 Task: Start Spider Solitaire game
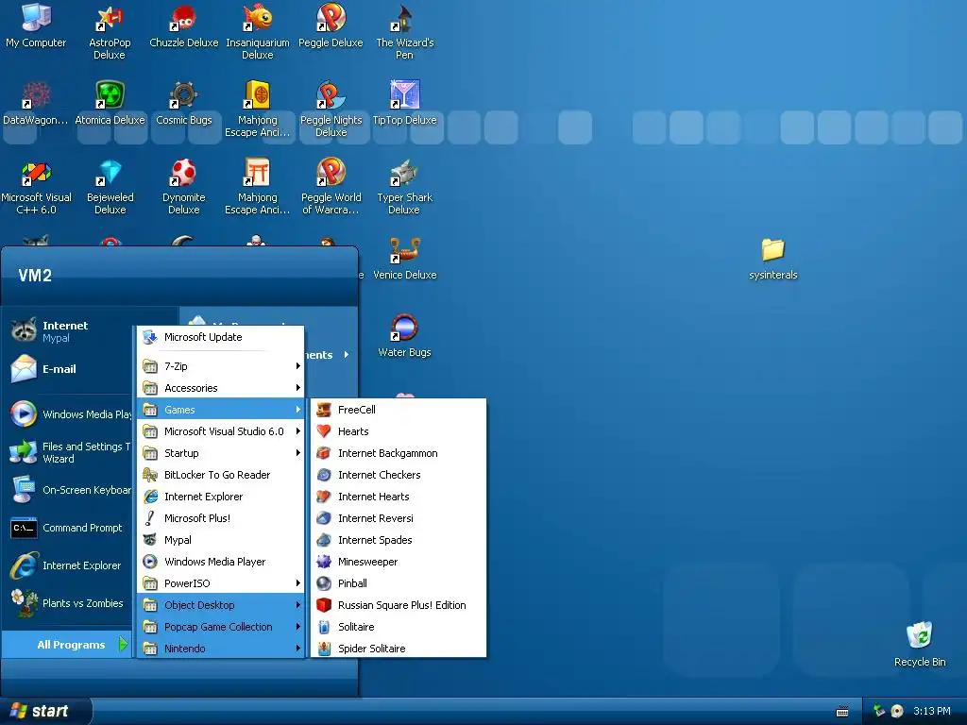[x=399, y=649]
